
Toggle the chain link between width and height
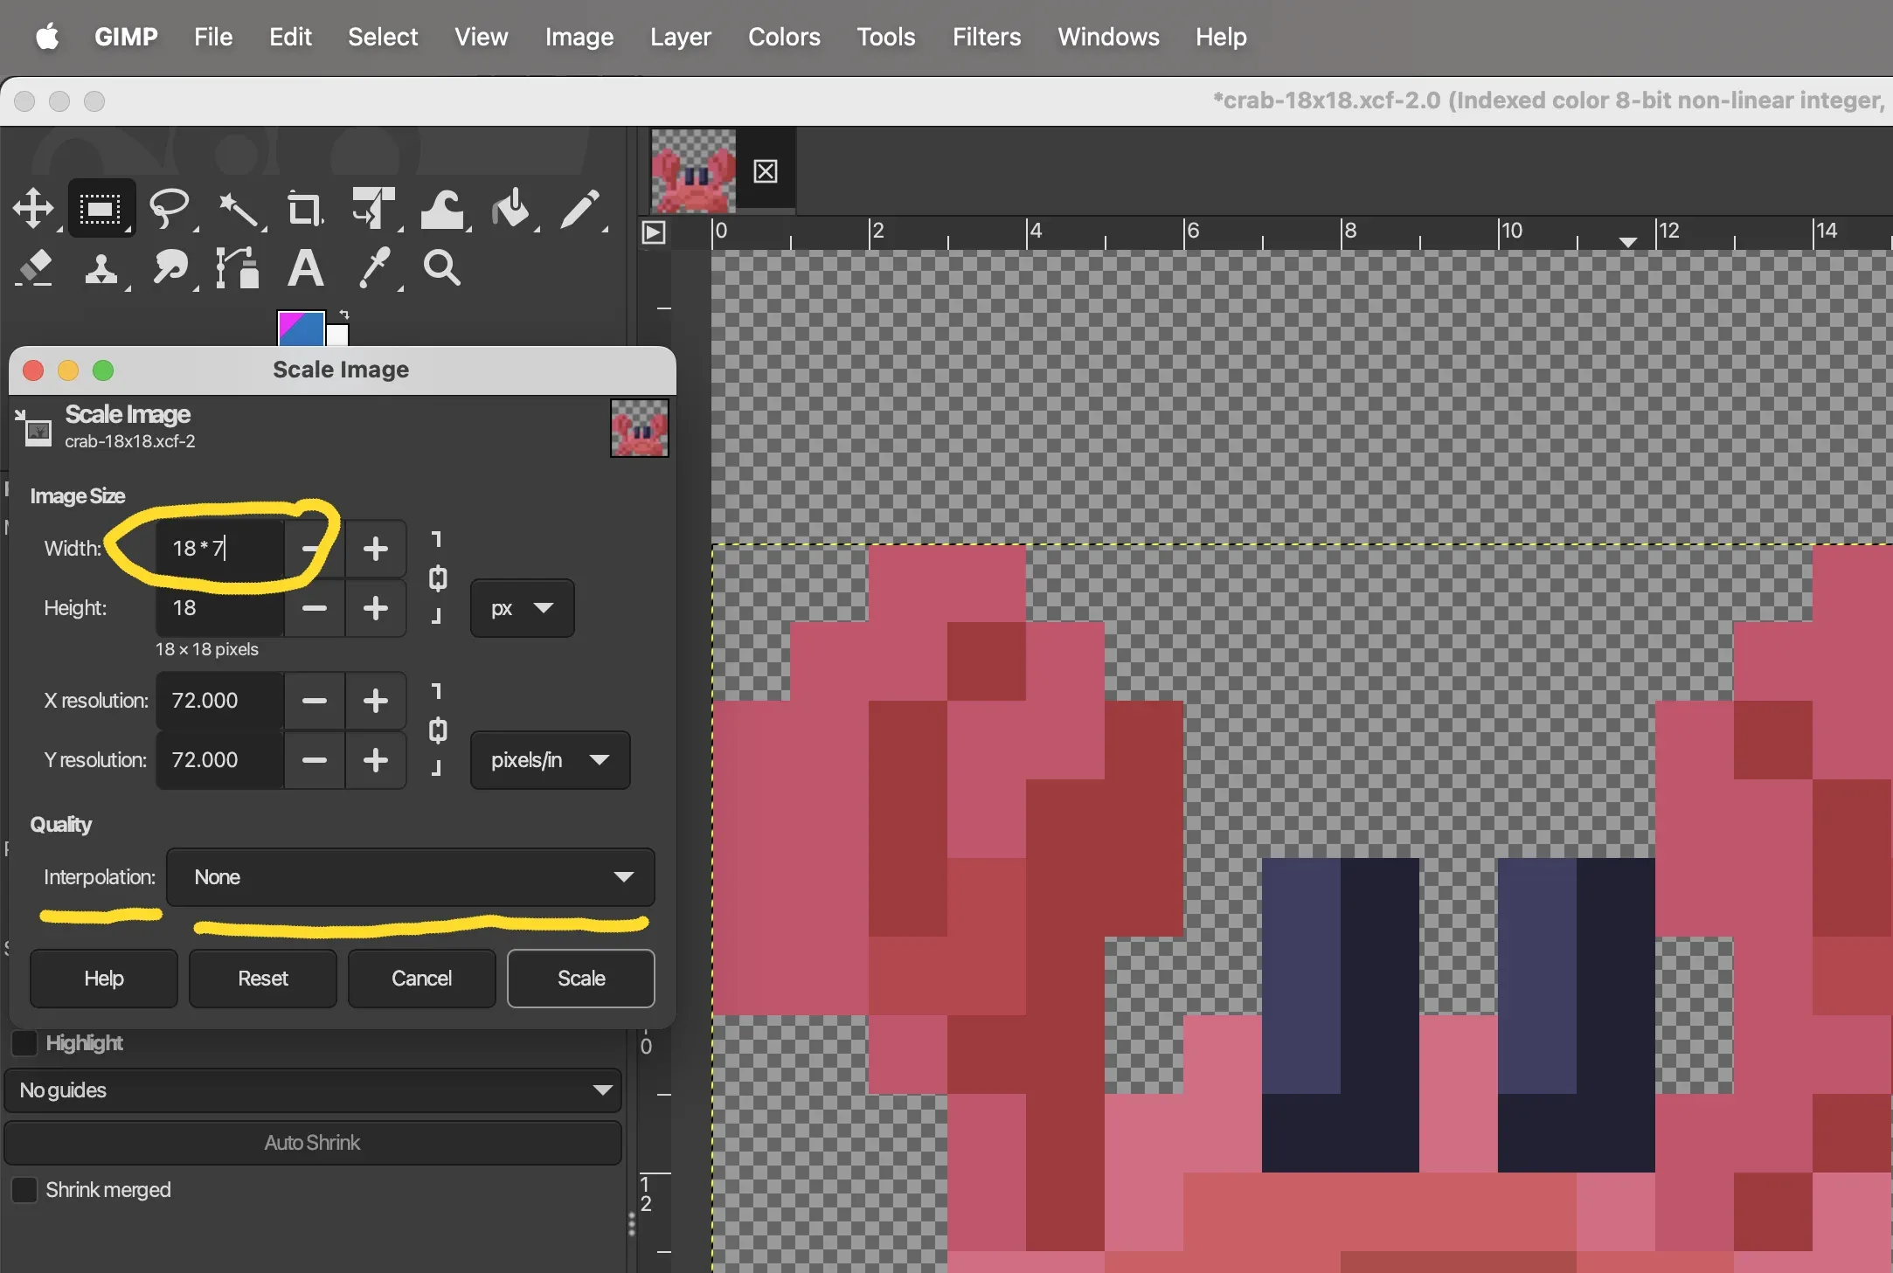click(437, 578)
